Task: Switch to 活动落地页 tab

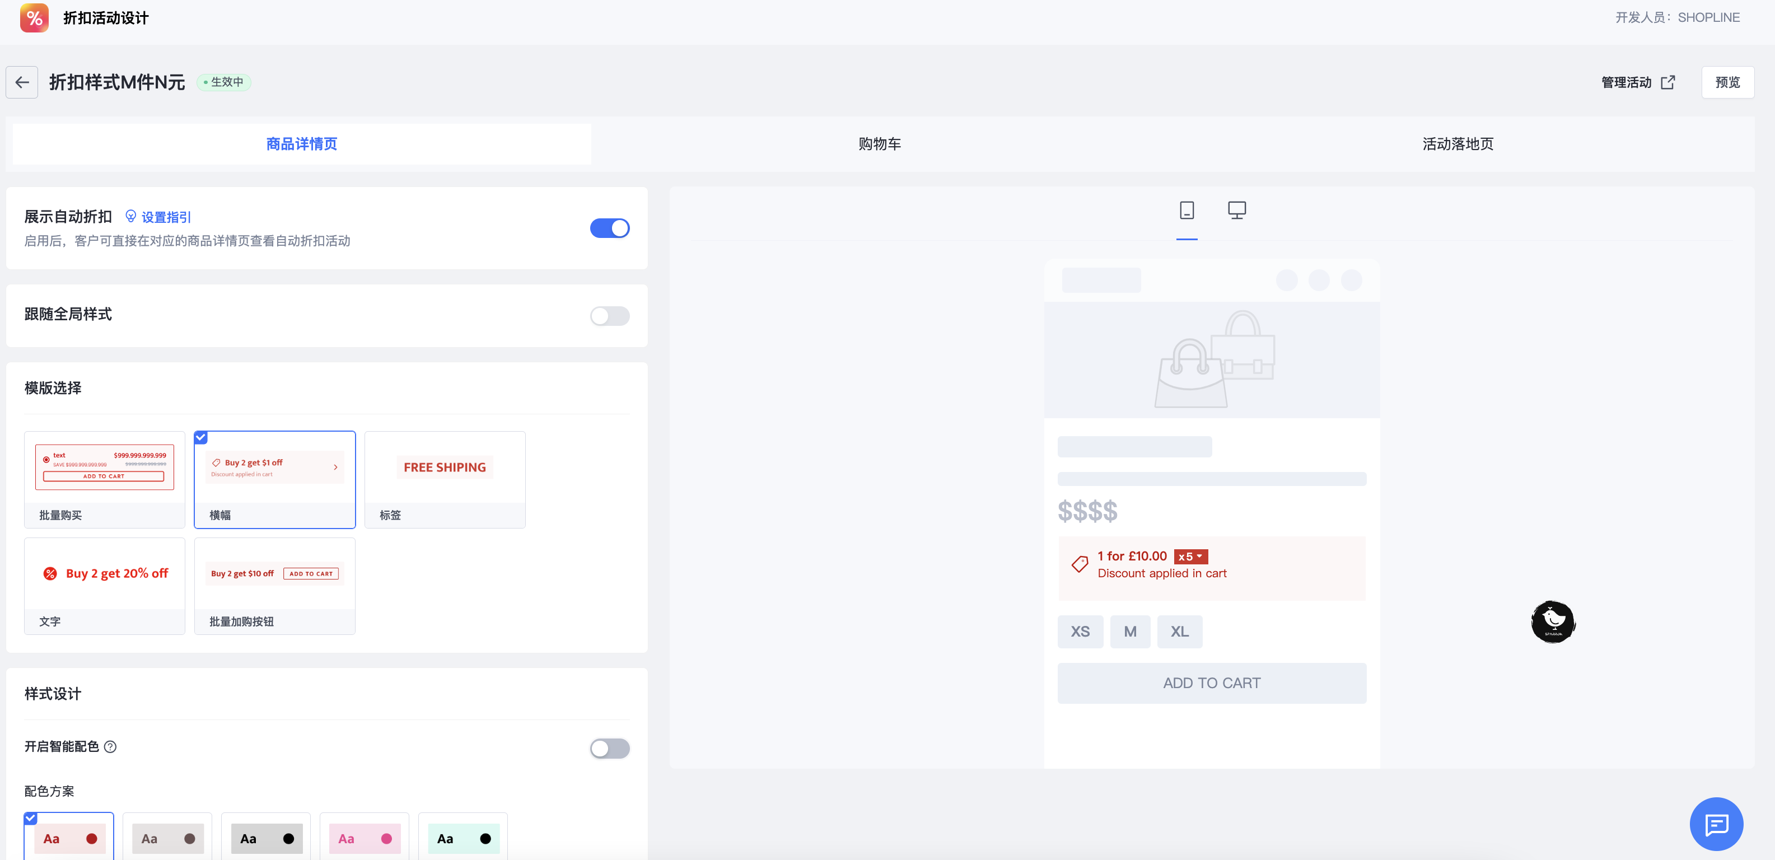Action: (1458, 144)
